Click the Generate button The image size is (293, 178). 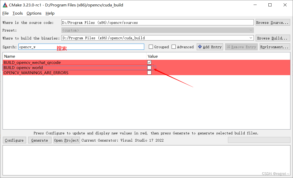[40, 140]
